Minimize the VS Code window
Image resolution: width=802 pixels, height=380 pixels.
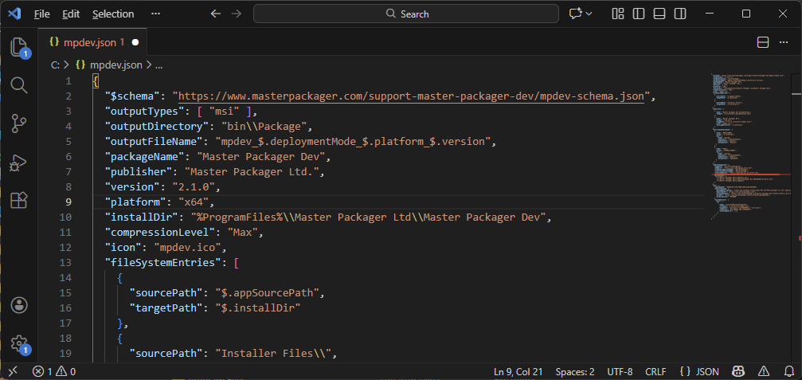coord(710,14)
